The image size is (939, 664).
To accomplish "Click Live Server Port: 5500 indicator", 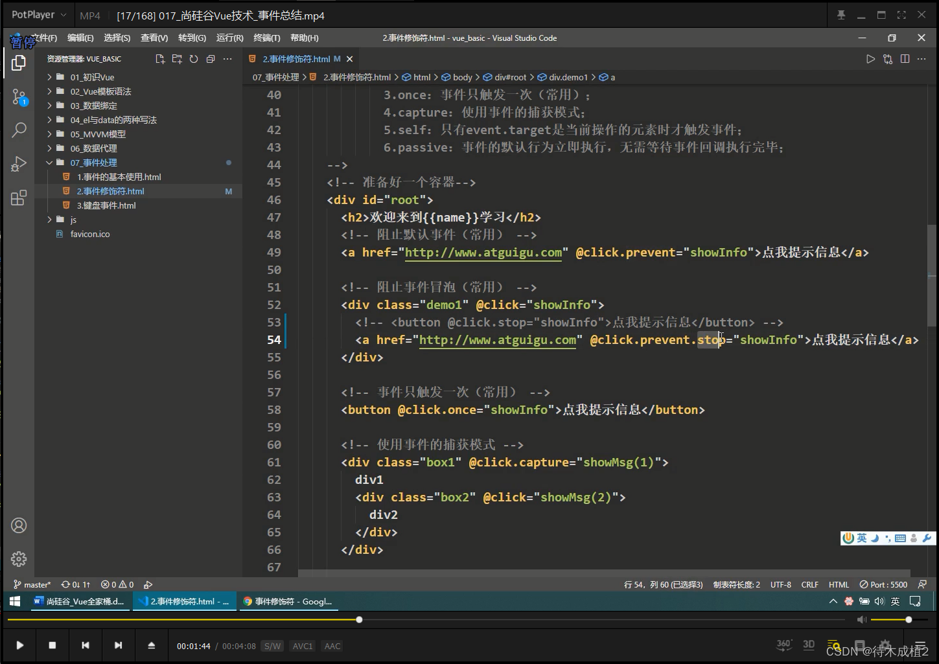I will [883, 584].
